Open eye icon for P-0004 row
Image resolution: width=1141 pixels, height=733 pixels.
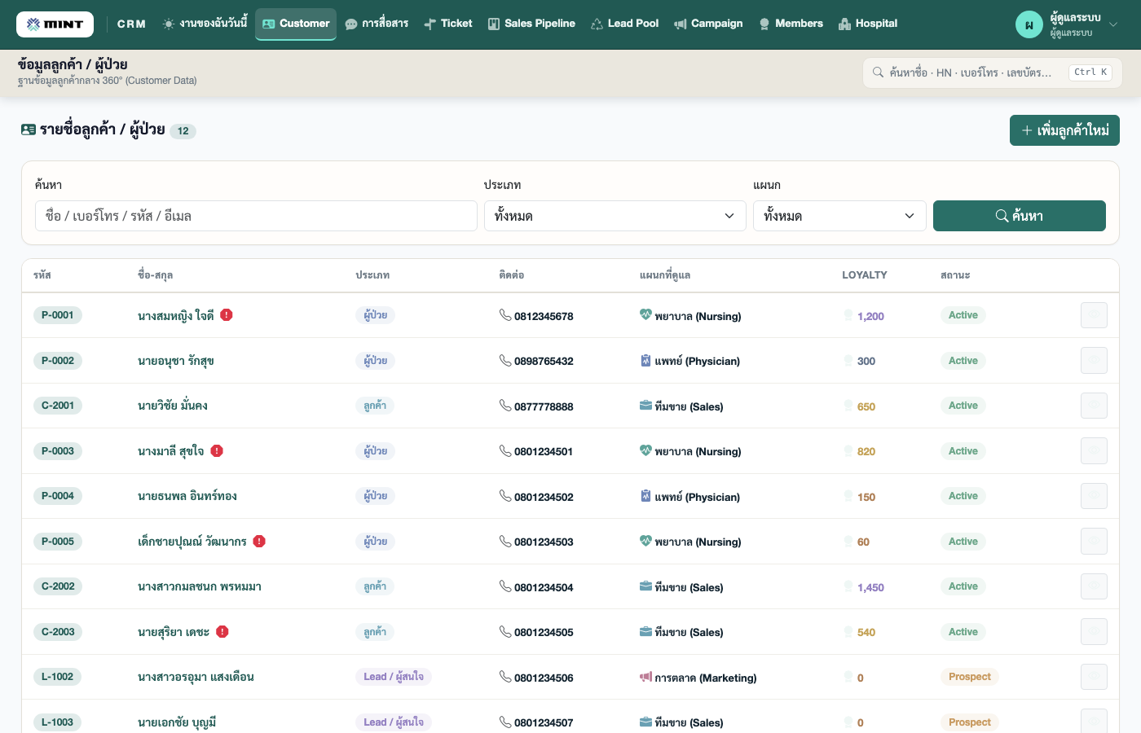(1094, 496)
